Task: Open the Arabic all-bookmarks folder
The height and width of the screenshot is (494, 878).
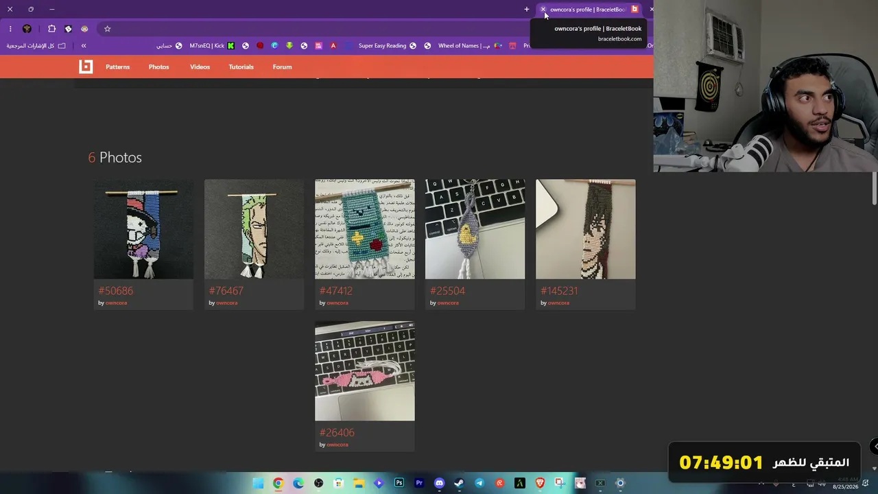Action: (x=36, y=46)
